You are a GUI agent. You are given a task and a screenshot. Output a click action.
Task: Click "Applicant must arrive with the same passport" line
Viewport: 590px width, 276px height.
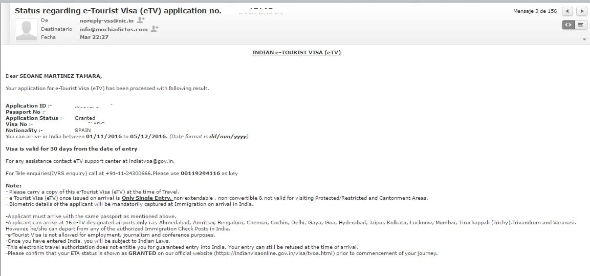[91, 217]
